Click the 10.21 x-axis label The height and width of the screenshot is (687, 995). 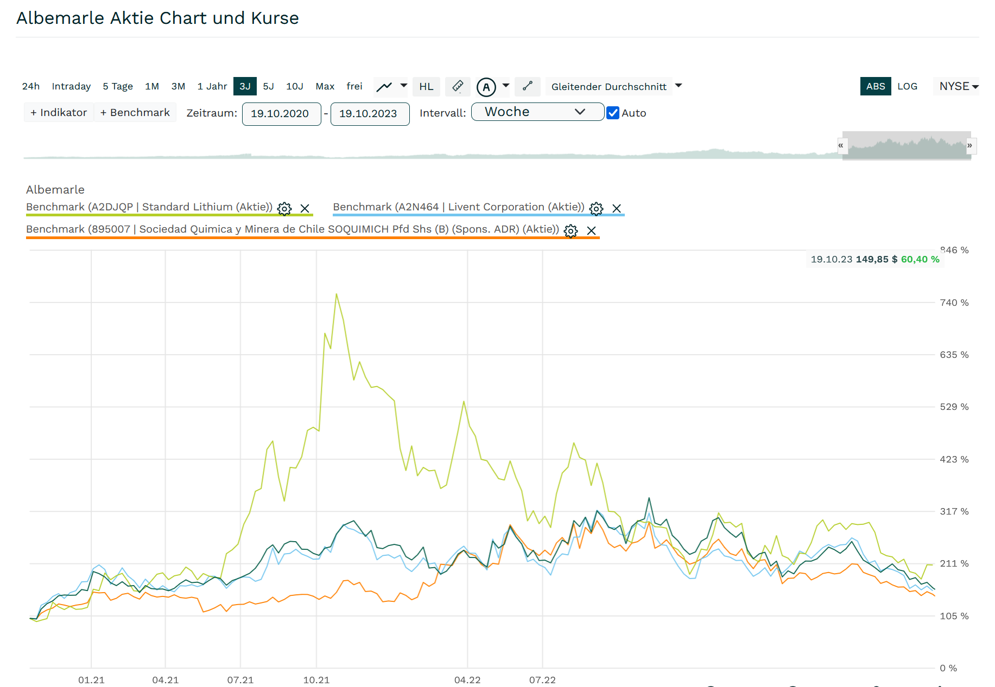316,680
